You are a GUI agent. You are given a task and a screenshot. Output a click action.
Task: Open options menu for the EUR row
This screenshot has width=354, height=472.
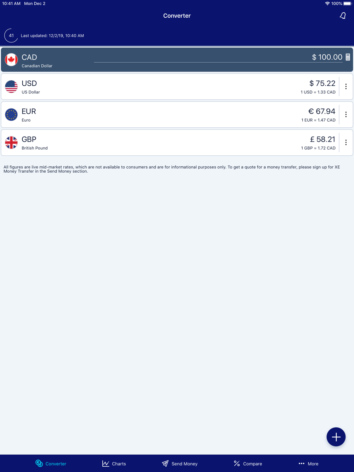coord(346,115)
